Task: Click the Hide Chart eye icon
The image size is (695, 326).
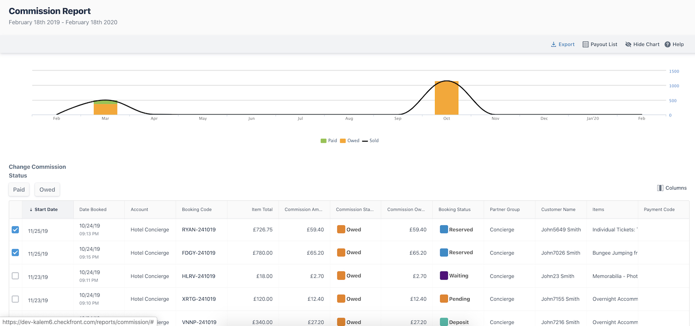Action: (x=628, y=44)
